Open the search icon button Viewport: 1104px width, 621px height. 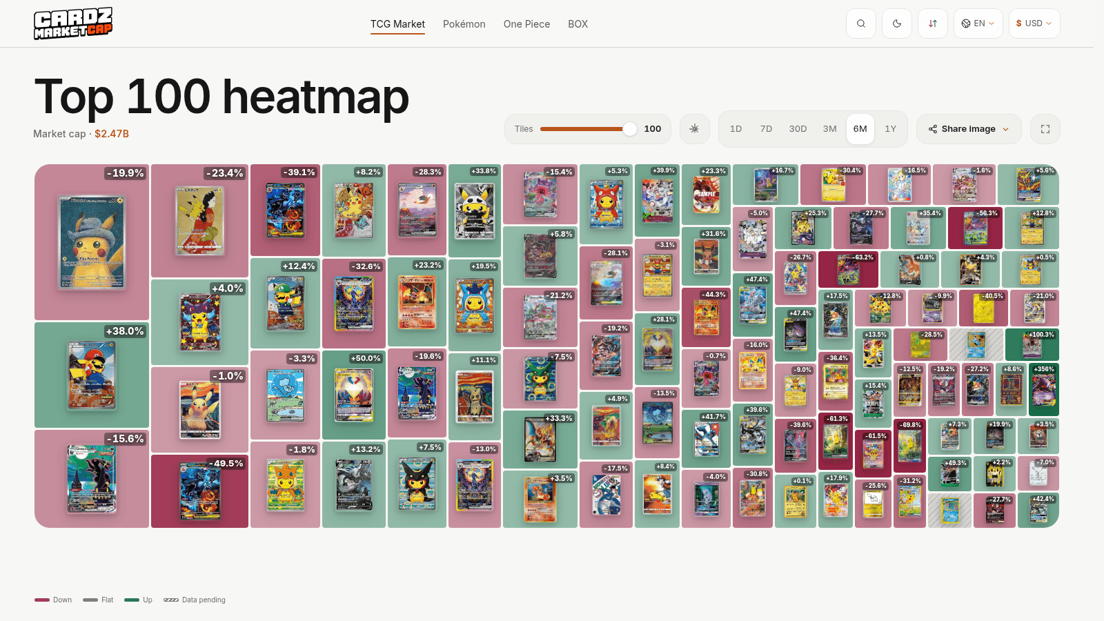pyautogui.click(x=861, y=23)
